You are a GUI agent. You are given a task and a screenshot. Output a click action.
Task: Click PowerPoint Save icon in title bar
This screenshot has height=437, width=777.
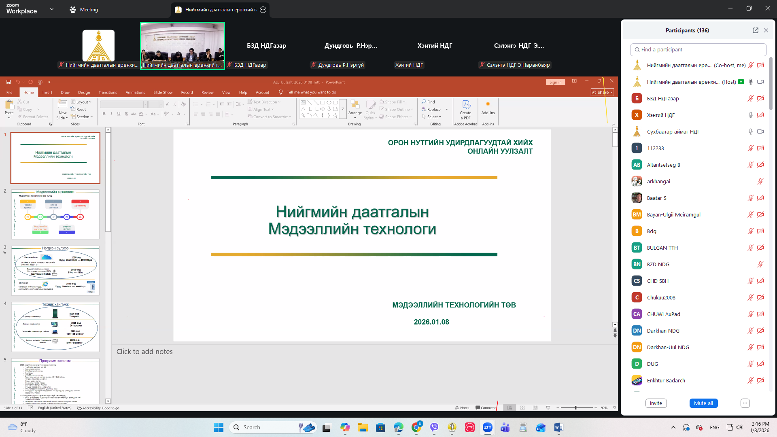tap(8, 82)
